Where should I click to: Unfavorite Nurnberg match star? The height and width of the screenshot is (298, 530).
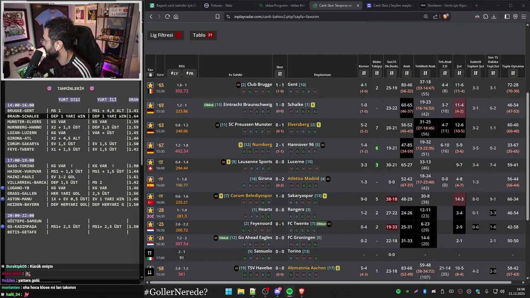pos(150,145)
